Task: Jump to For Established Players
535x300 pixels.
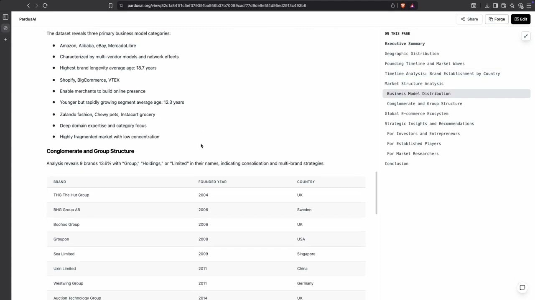Action: 414,144
